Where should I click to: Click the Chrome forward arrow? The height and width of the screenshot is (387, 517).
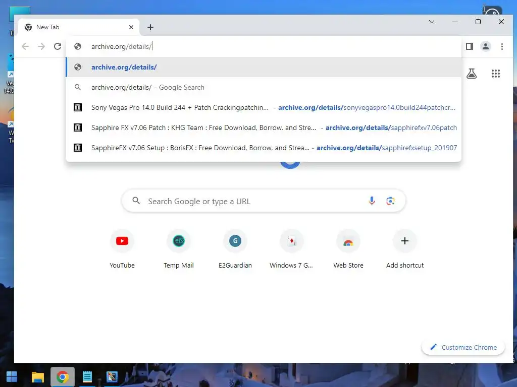tap(41, 46)
